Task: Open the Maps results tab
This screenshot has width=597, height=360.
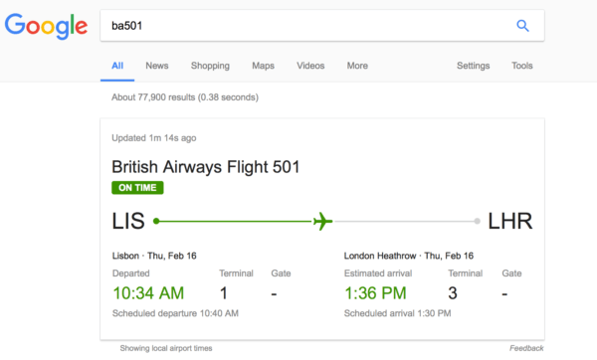Action: 263,66
